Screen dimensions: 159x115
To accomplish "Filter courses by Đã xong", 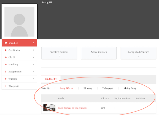I will click(88, 88).
